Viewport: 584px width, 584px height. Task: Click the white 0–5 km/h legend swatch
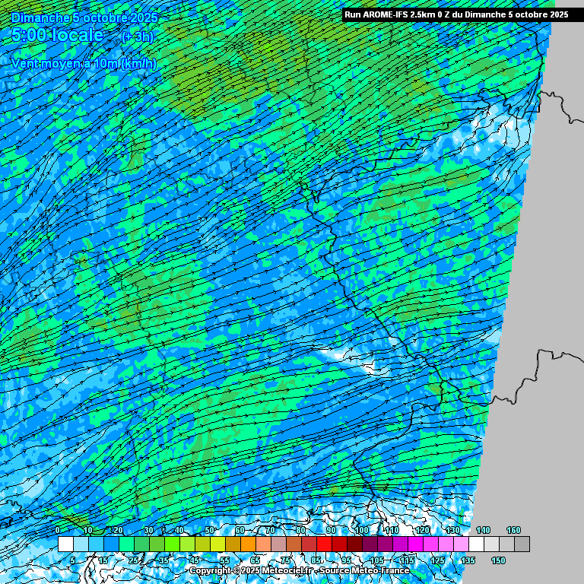click(x=65, y=544)
